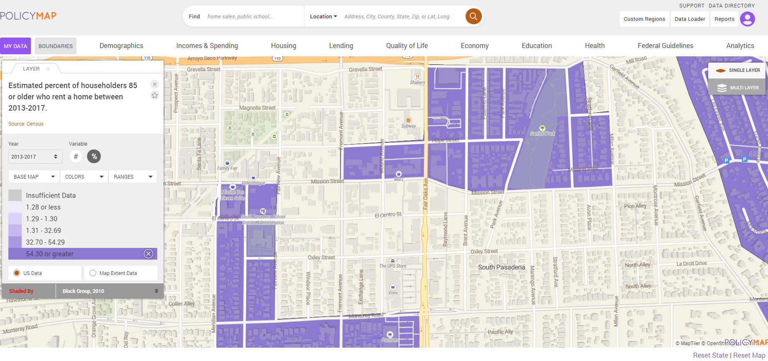The image size is (768, 361).
Task: Close the layer description with X icon
Action: pyautogui.click(x=155, y=84)
